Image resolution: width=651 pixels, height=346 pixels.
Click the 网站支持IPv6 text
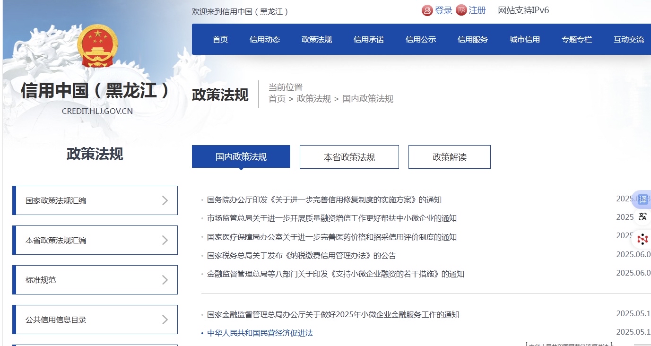[523, 10]
